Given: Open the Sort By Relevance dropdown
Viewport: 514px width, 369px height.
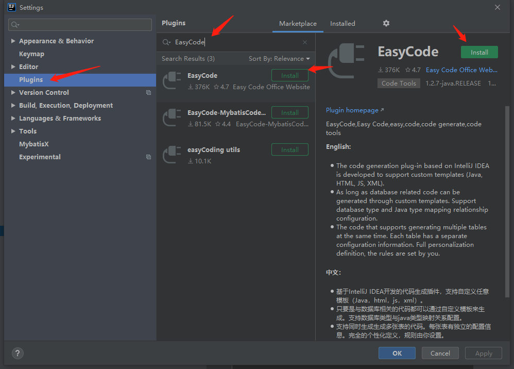Looking at the screenshot, I should [x=279, y=59].
